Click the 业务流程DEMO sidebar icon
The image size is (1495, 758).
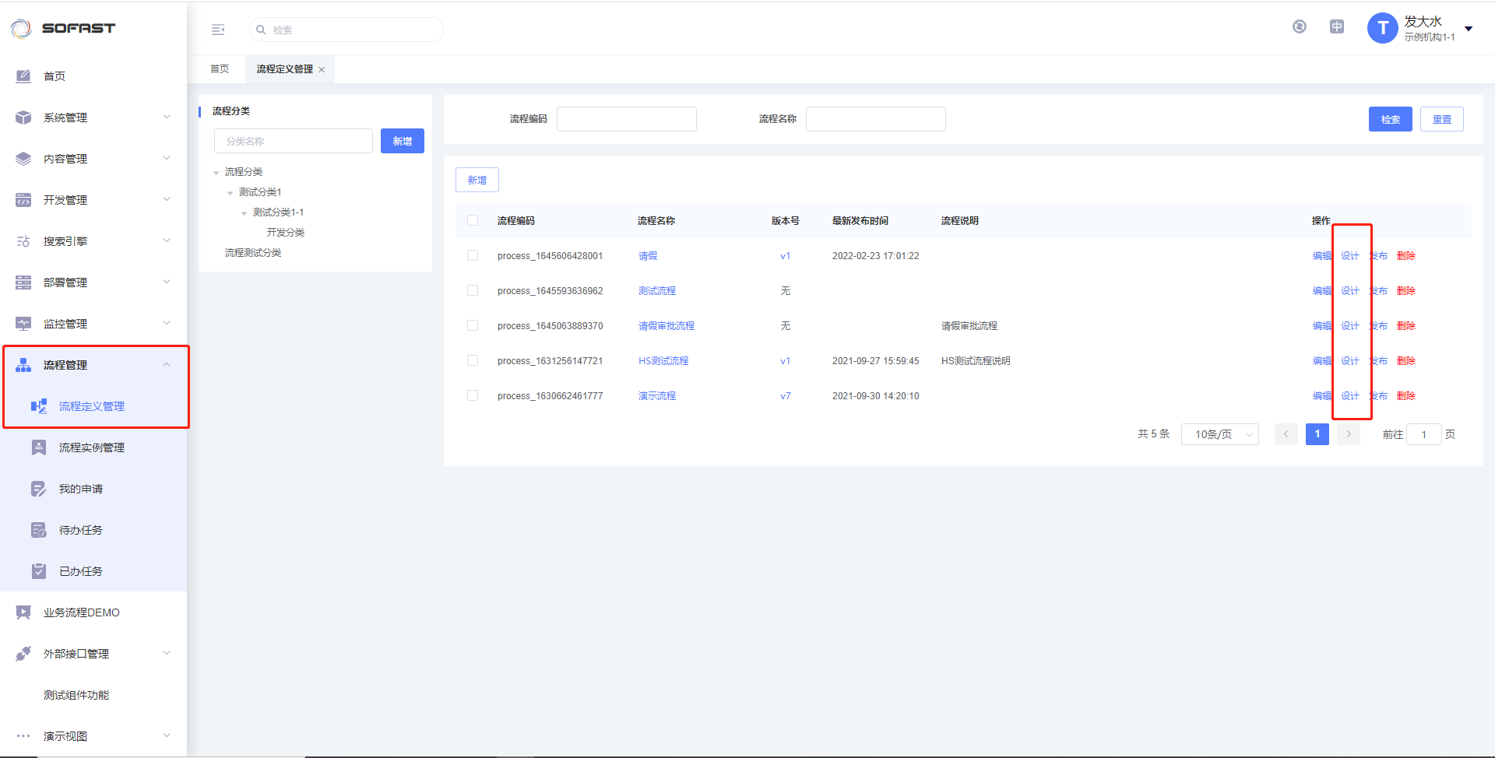point(23,612)
